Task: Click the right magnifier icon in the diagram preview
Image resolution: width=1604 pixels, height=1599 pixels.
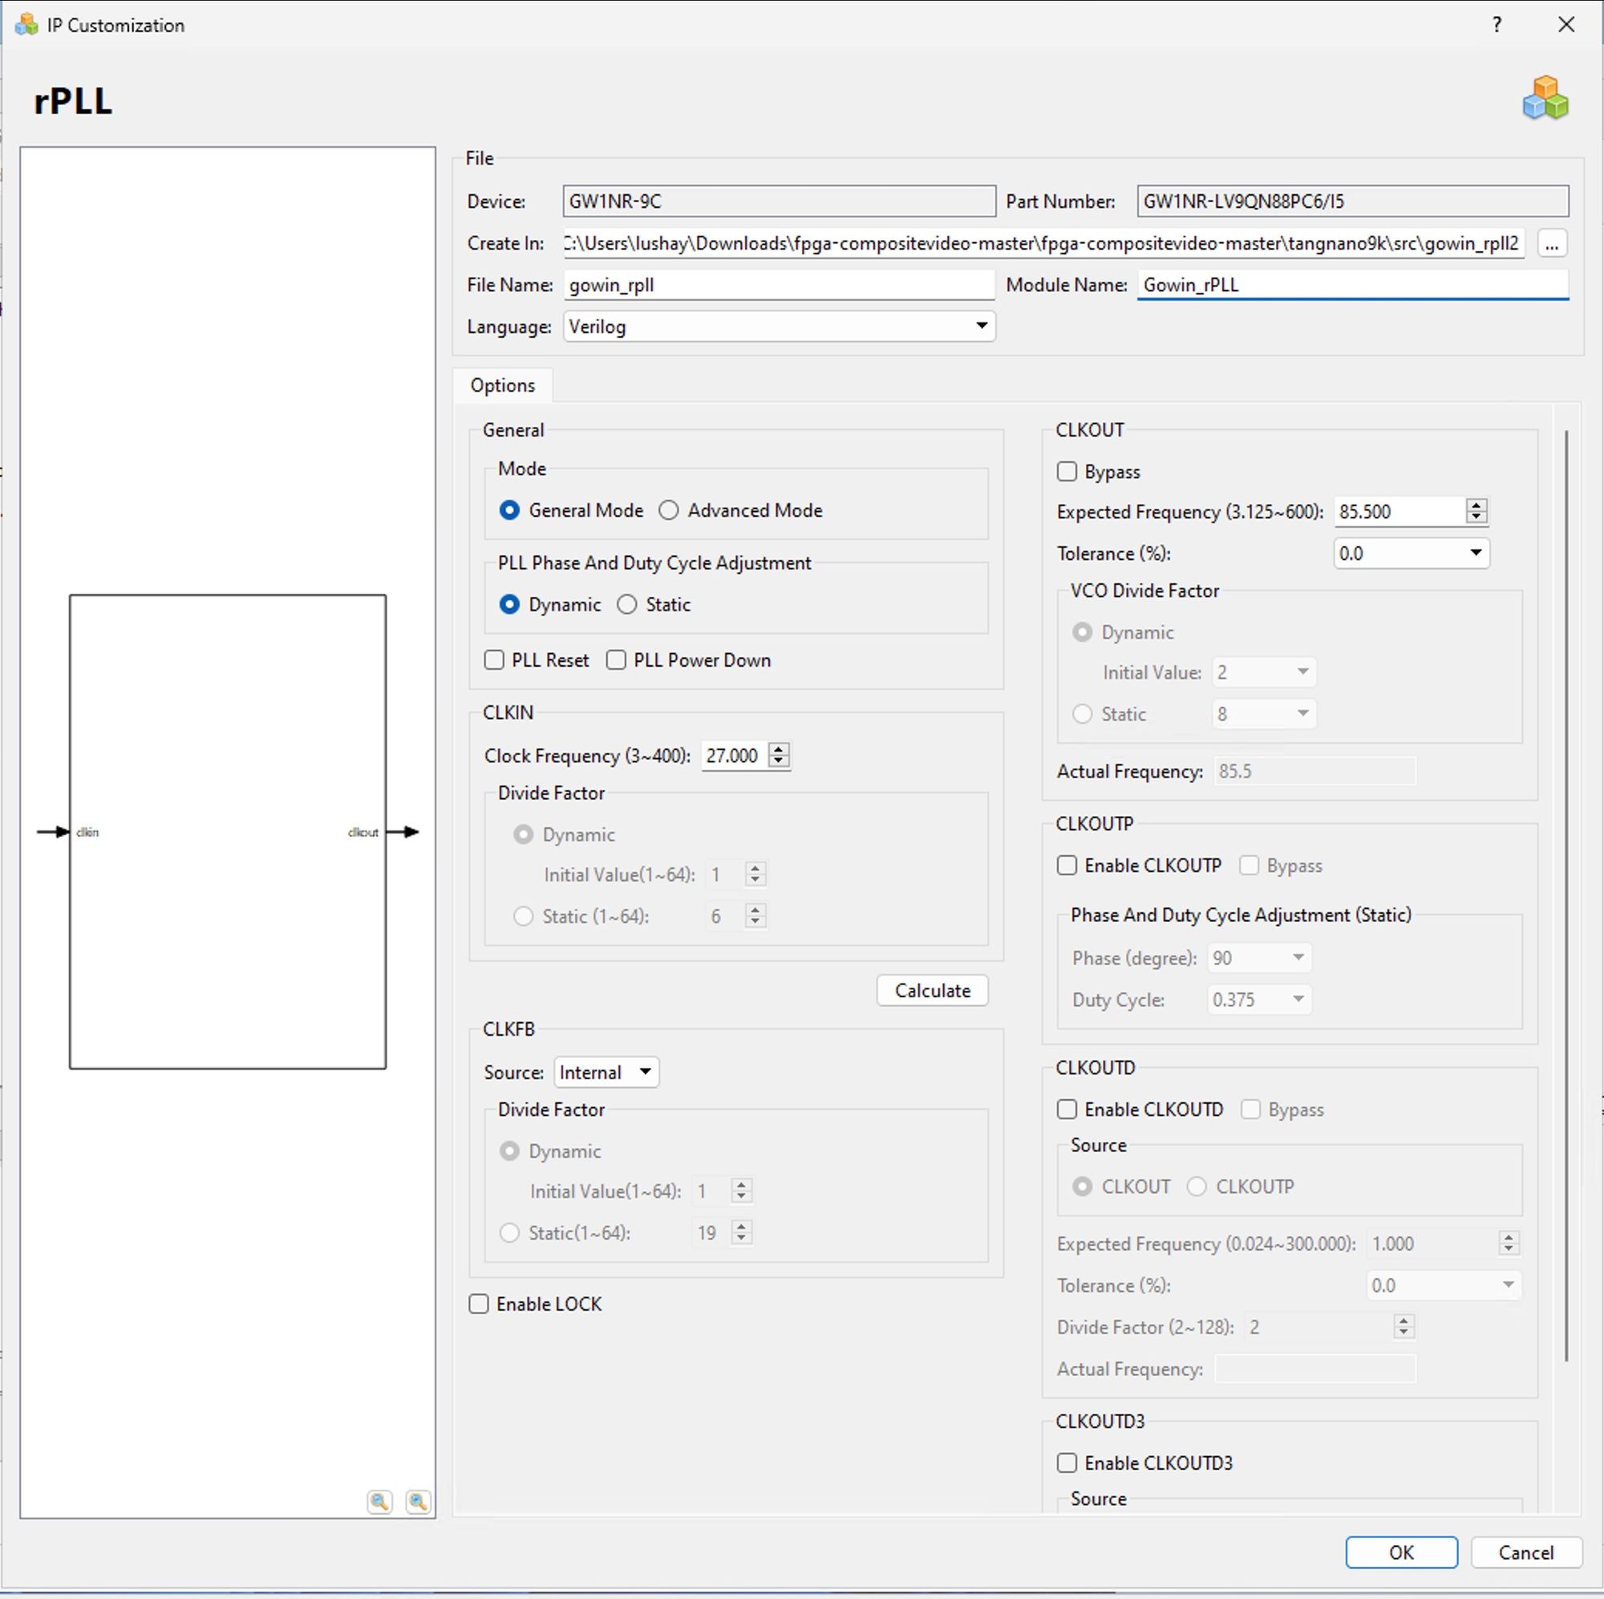Action: (418, 1501)
